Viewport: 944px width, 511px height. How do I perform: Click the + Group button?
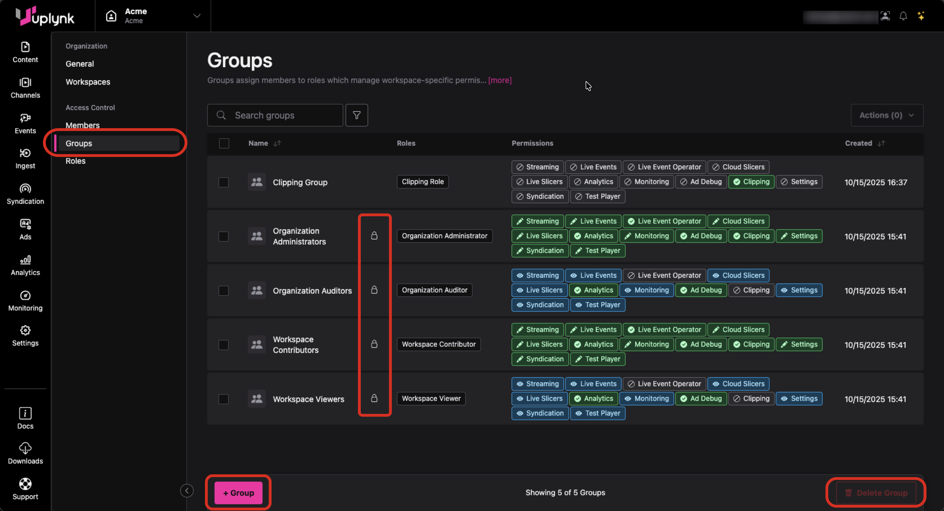coord(238,493)
